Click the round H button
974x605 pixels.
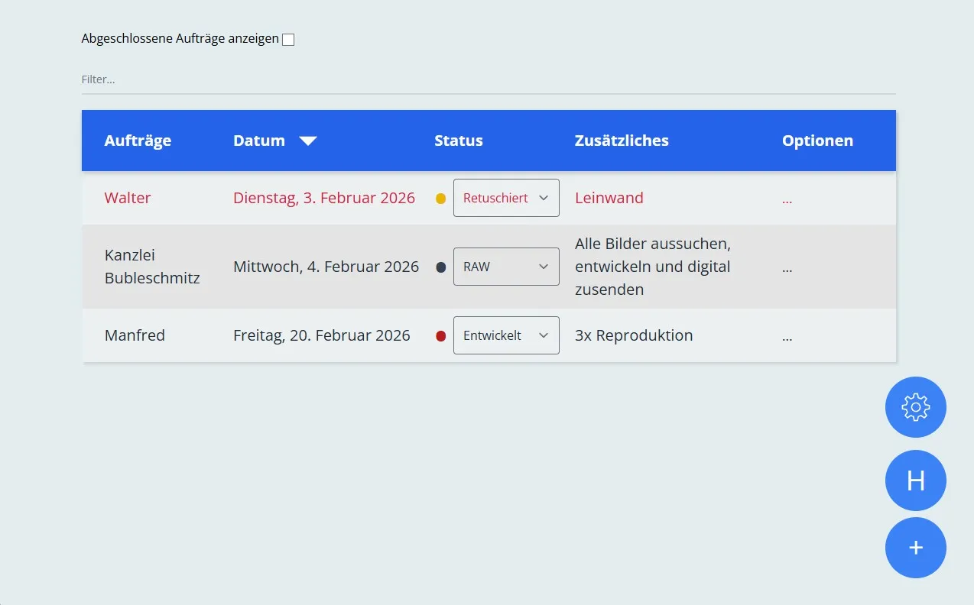pos(915,480)
